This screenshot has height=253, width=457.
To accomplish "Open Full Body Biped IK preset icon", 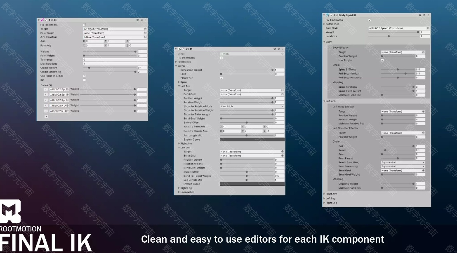I will [x=424, y=15].
